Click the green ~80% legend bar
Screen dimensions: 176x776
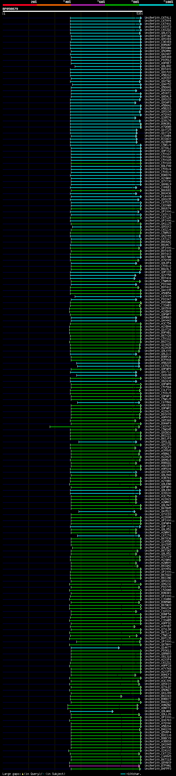(122, 5)
